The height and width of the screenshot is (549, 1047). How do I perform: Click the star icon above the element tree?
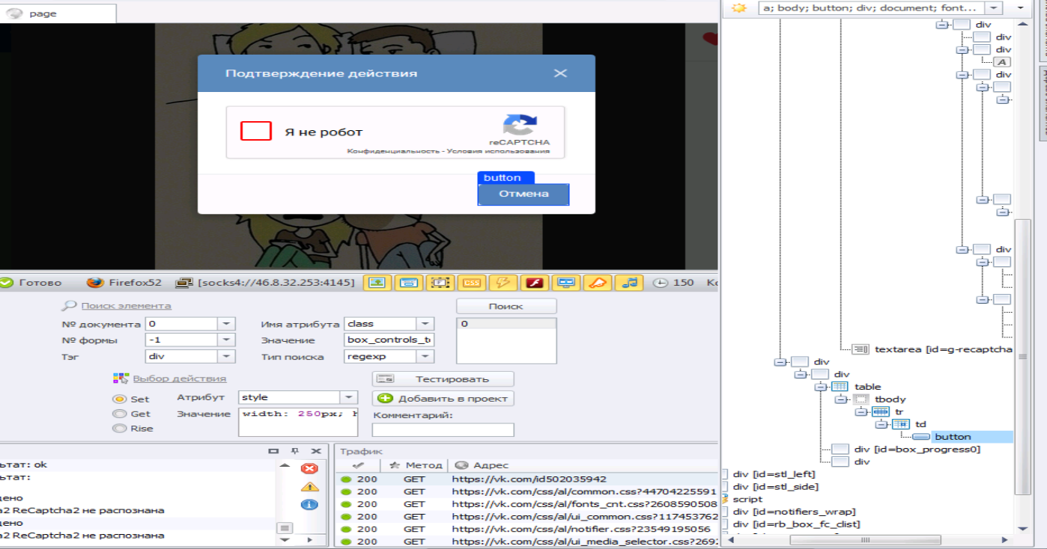(x=739, y=8)
